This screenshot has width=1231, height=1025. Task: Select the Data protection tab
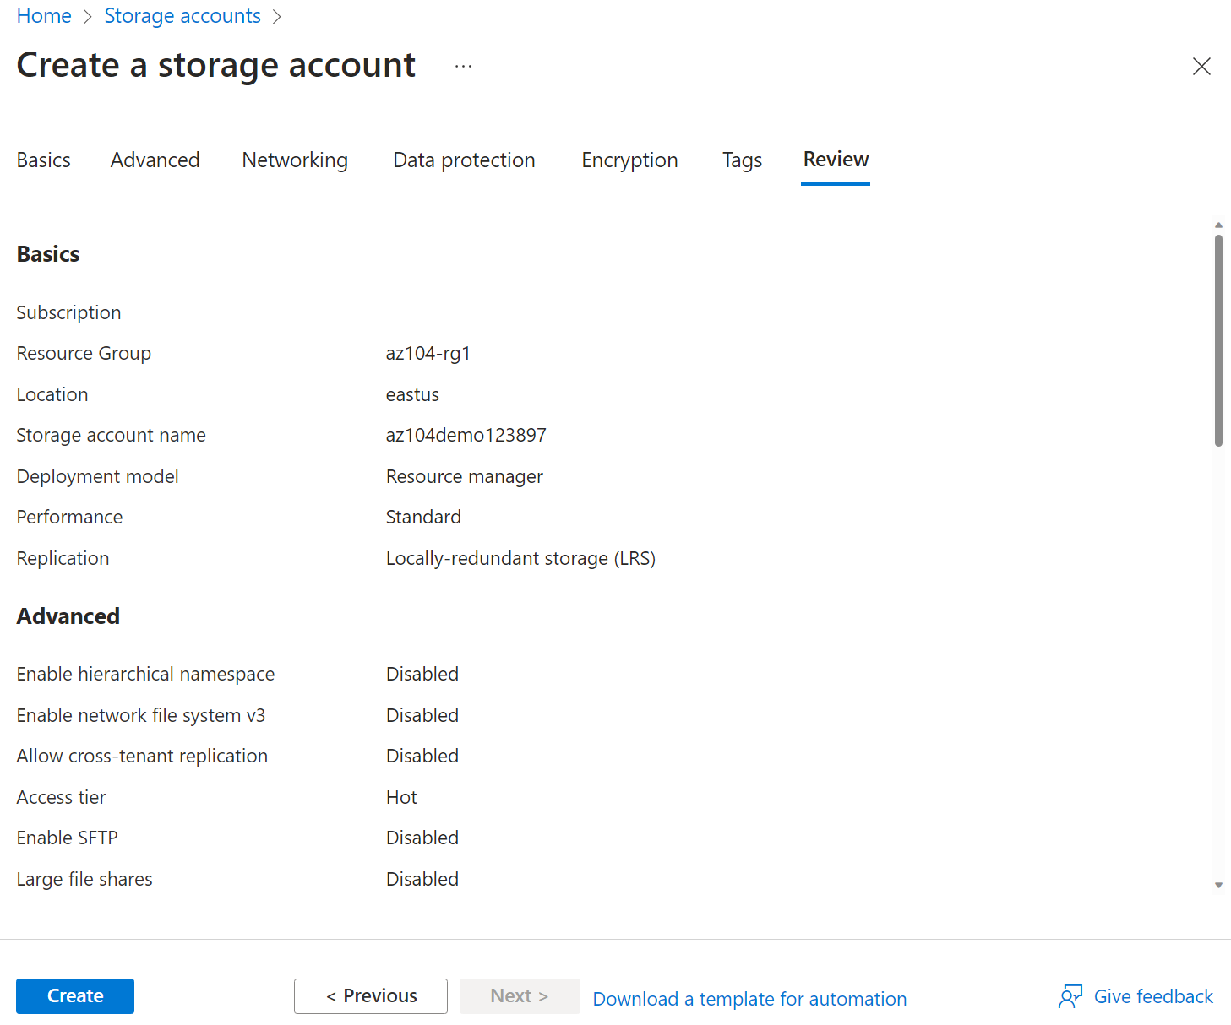464,160
